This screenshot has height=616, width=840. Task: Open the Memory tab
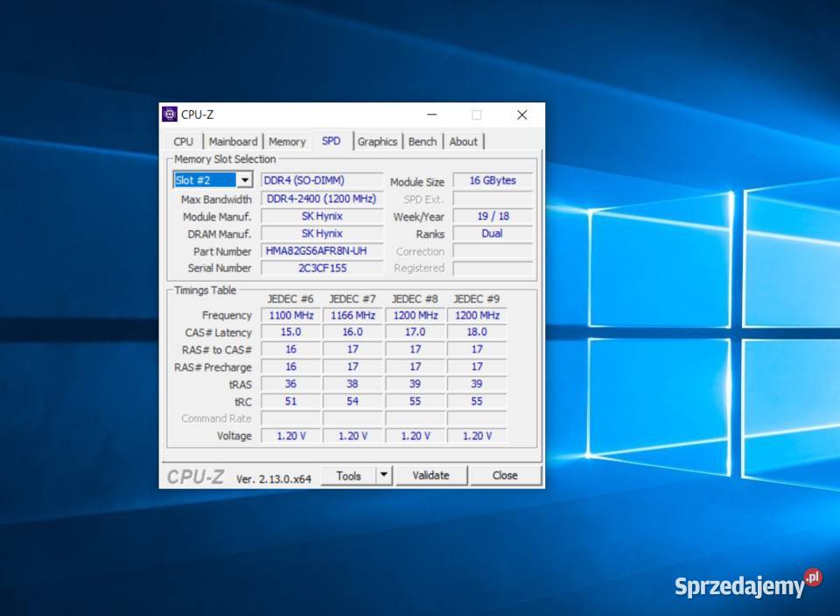287,142
